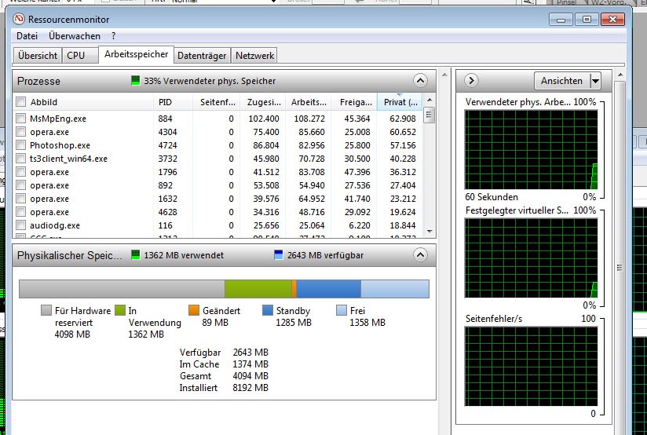647x435 pixels.
Task: Tick the ts3client_win64.exe checkbox
Action: point(21,159)
